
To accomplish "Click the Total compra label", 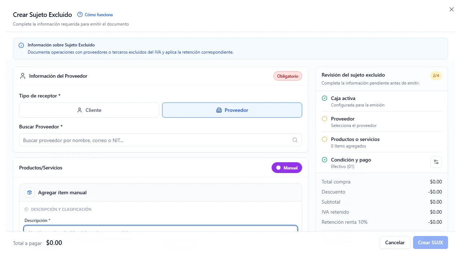I will pos(336,182).
